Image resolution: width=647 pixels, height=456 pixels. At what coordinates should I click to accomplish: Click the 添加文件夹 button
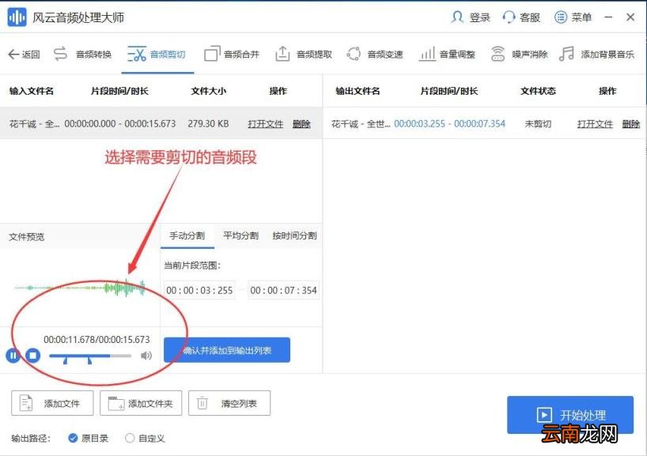pos(141,403)
